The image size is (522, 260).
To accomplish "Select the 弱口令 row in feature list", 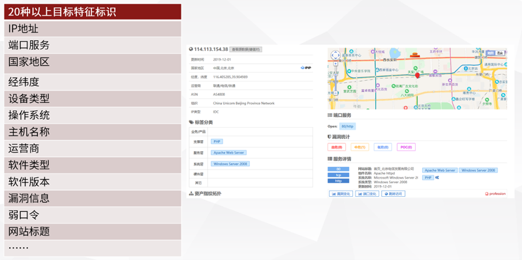I will pyautogui.click(x=93, y=215).
